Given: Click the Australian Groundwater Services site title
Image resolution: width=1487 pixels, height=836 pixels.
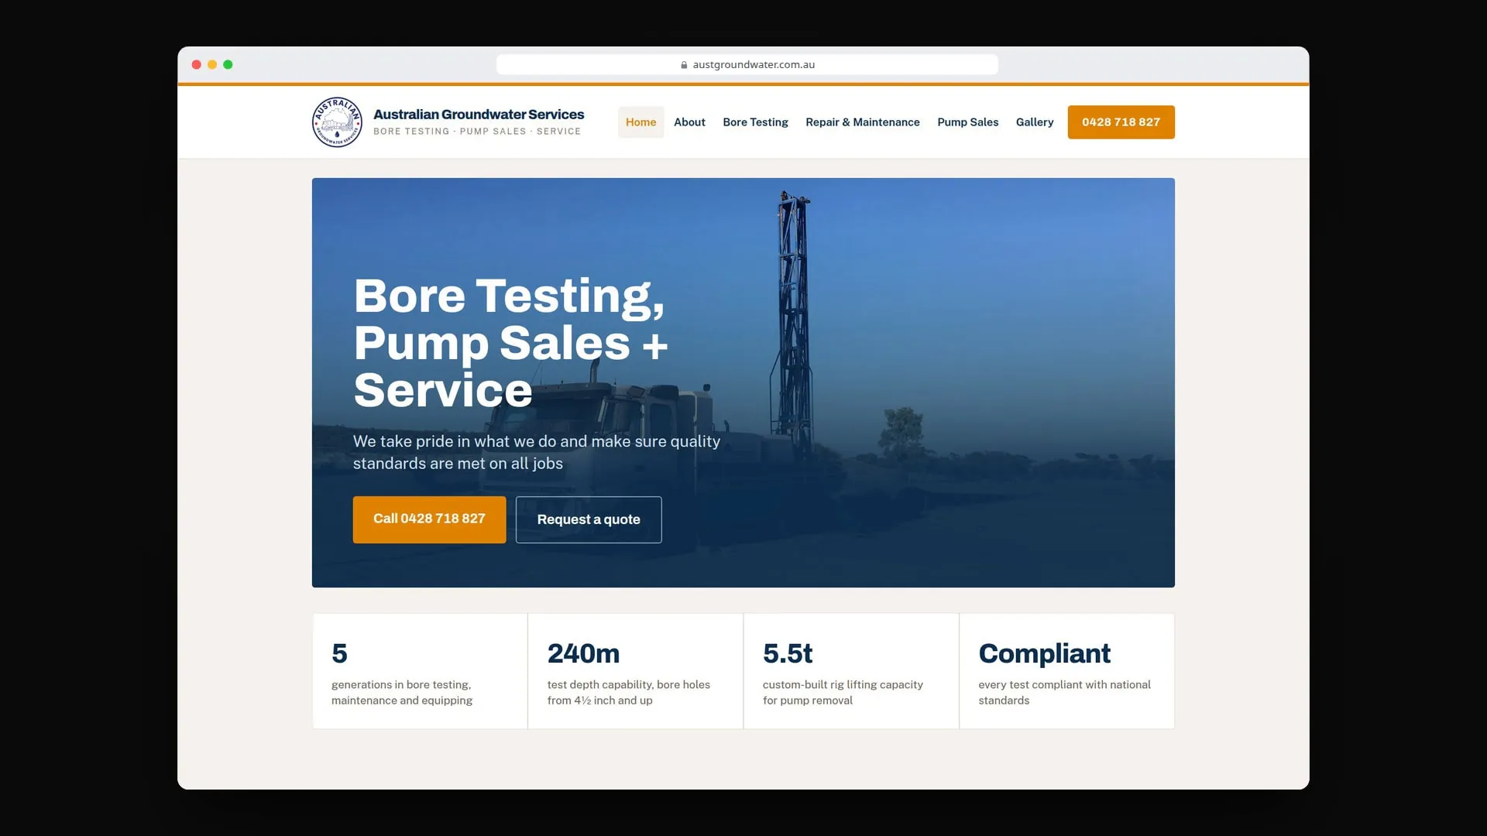Looking at the screenshot, I should coord(479,115).
